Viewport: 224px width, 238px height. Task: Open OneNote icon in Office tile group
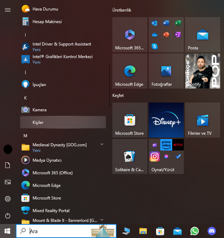178,35
